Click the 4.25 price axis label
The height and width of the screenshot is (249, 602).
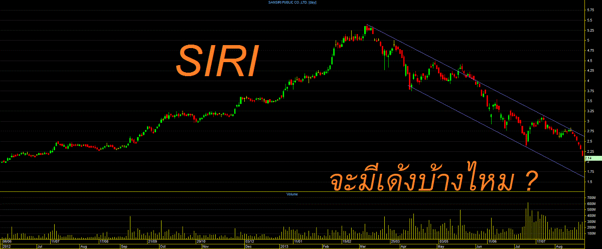click(x=590, y=71)
